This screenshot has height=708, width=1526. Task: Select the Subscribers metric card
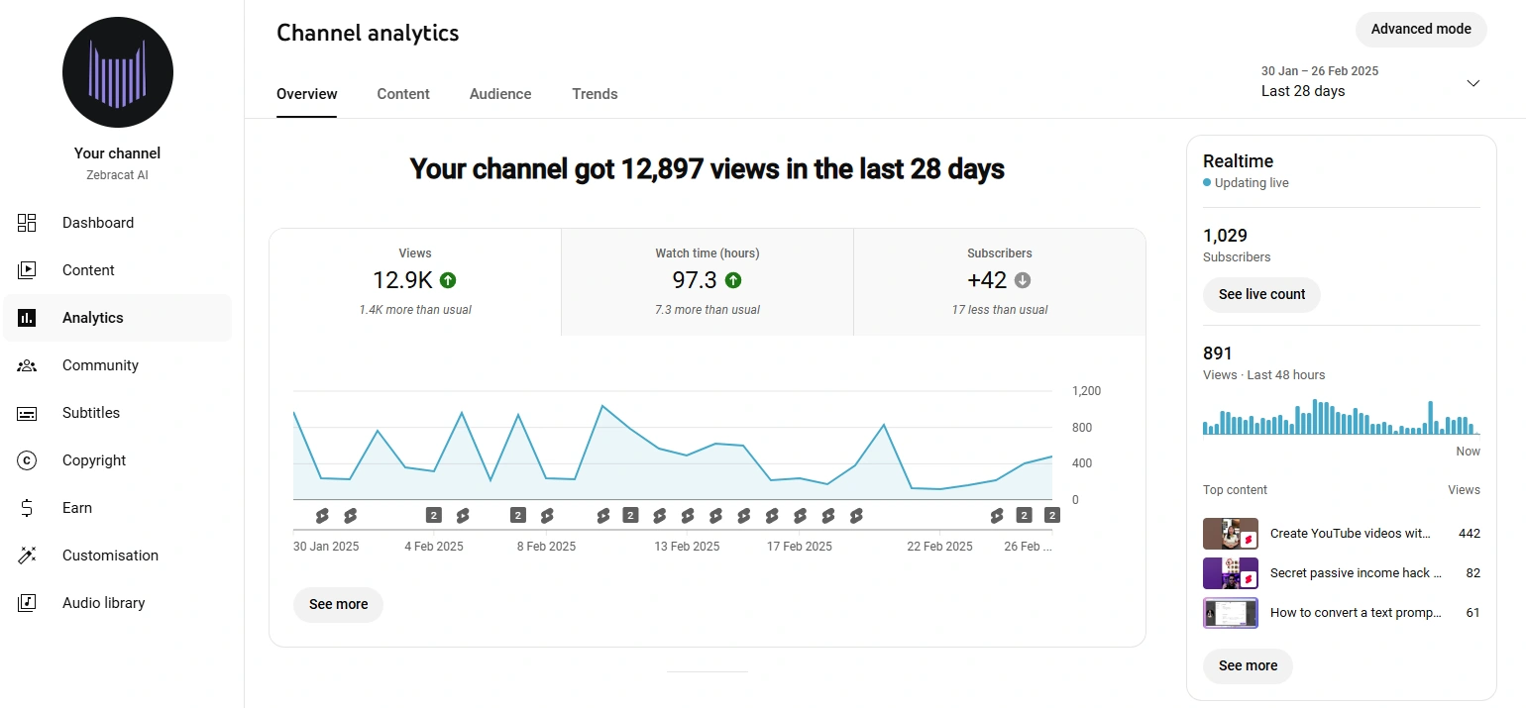coord(1000,282)
